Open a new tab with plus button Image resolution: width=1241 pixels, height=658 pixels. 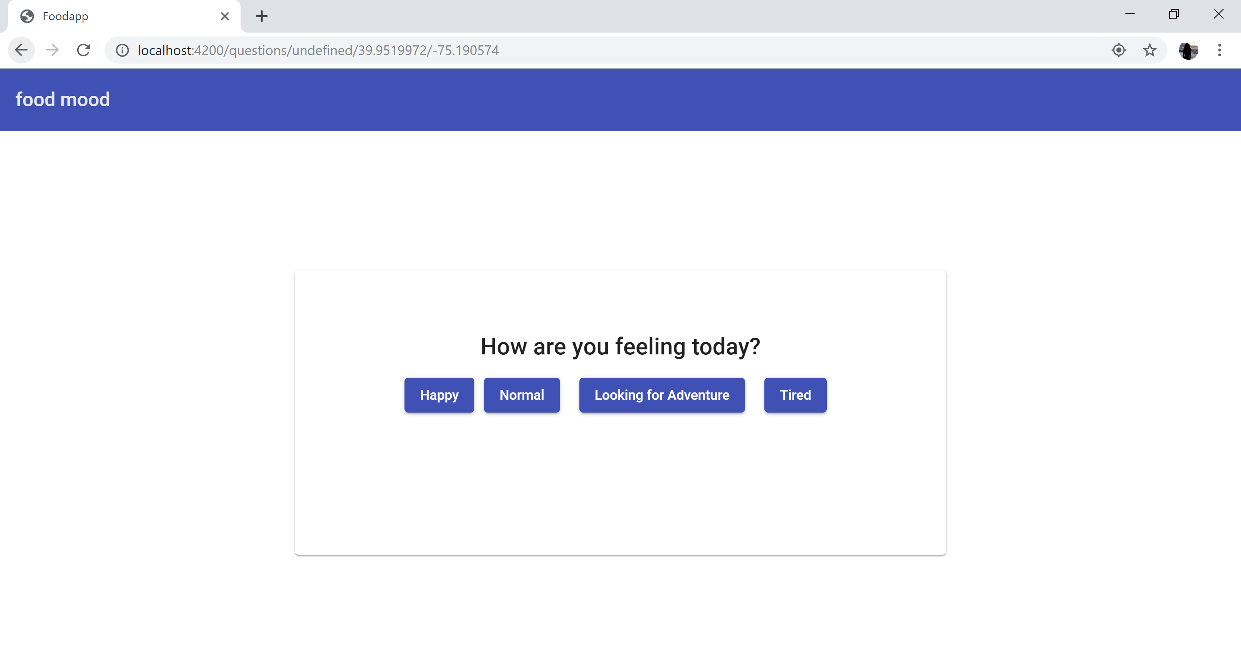click(262, 16)
